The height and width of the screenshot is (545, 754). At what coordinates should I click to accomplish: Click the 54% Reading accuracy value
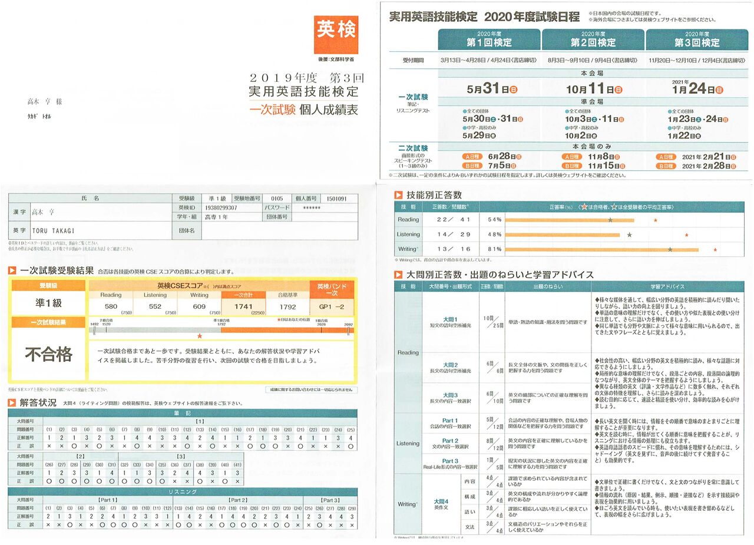coord(494,220)
